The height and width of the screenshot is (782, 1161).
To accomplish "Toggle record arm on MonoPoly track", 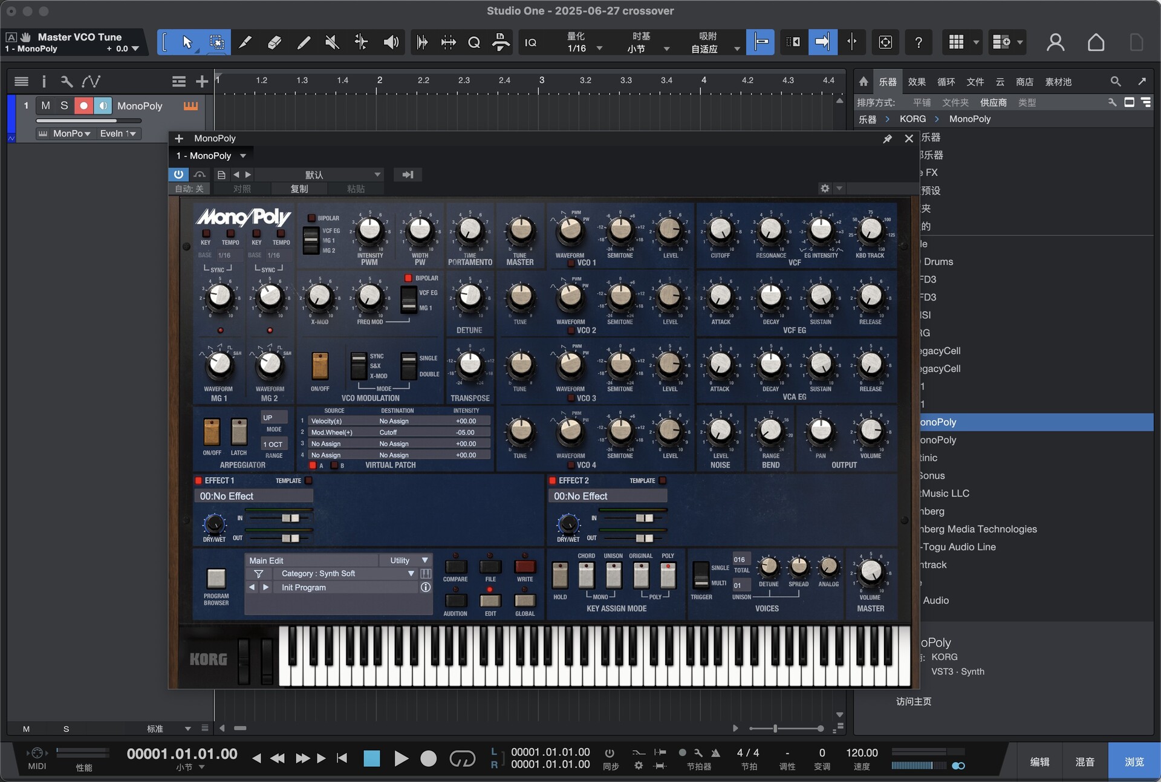I will [x=83, y=105].
